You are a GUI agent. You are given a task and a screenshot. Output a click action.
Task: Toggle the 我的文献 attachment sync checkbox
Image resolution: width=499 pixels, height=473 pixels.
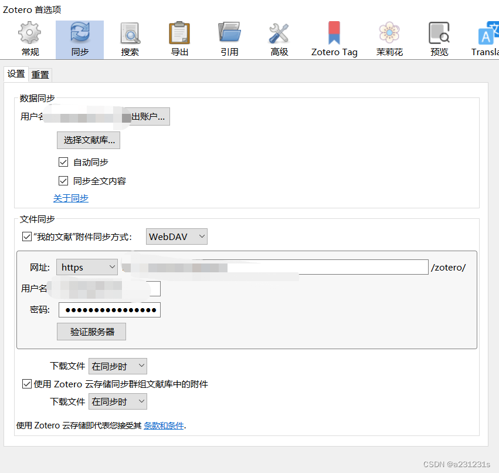pos(27,237)
